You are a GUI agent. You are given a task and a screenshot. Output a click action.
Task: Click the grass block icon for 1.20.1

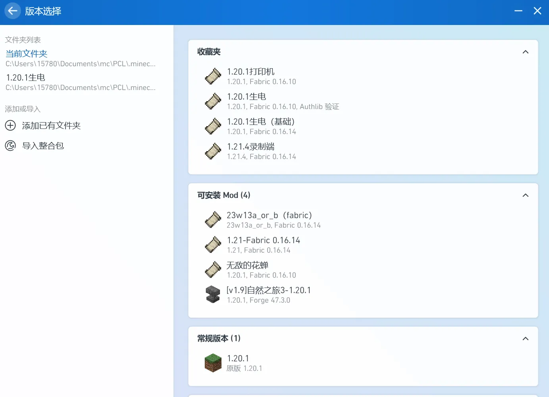[x=213, y=363]
